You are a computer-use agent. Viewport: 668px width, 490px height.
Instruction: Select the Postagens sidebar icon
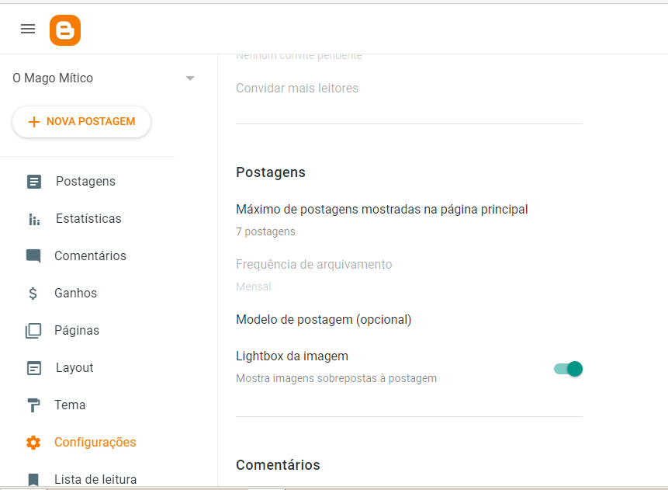point(34,182)
